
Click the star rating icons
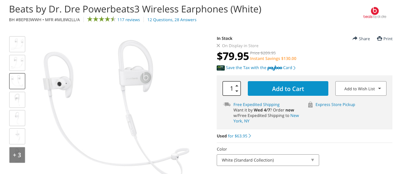(x=101, y=19)
